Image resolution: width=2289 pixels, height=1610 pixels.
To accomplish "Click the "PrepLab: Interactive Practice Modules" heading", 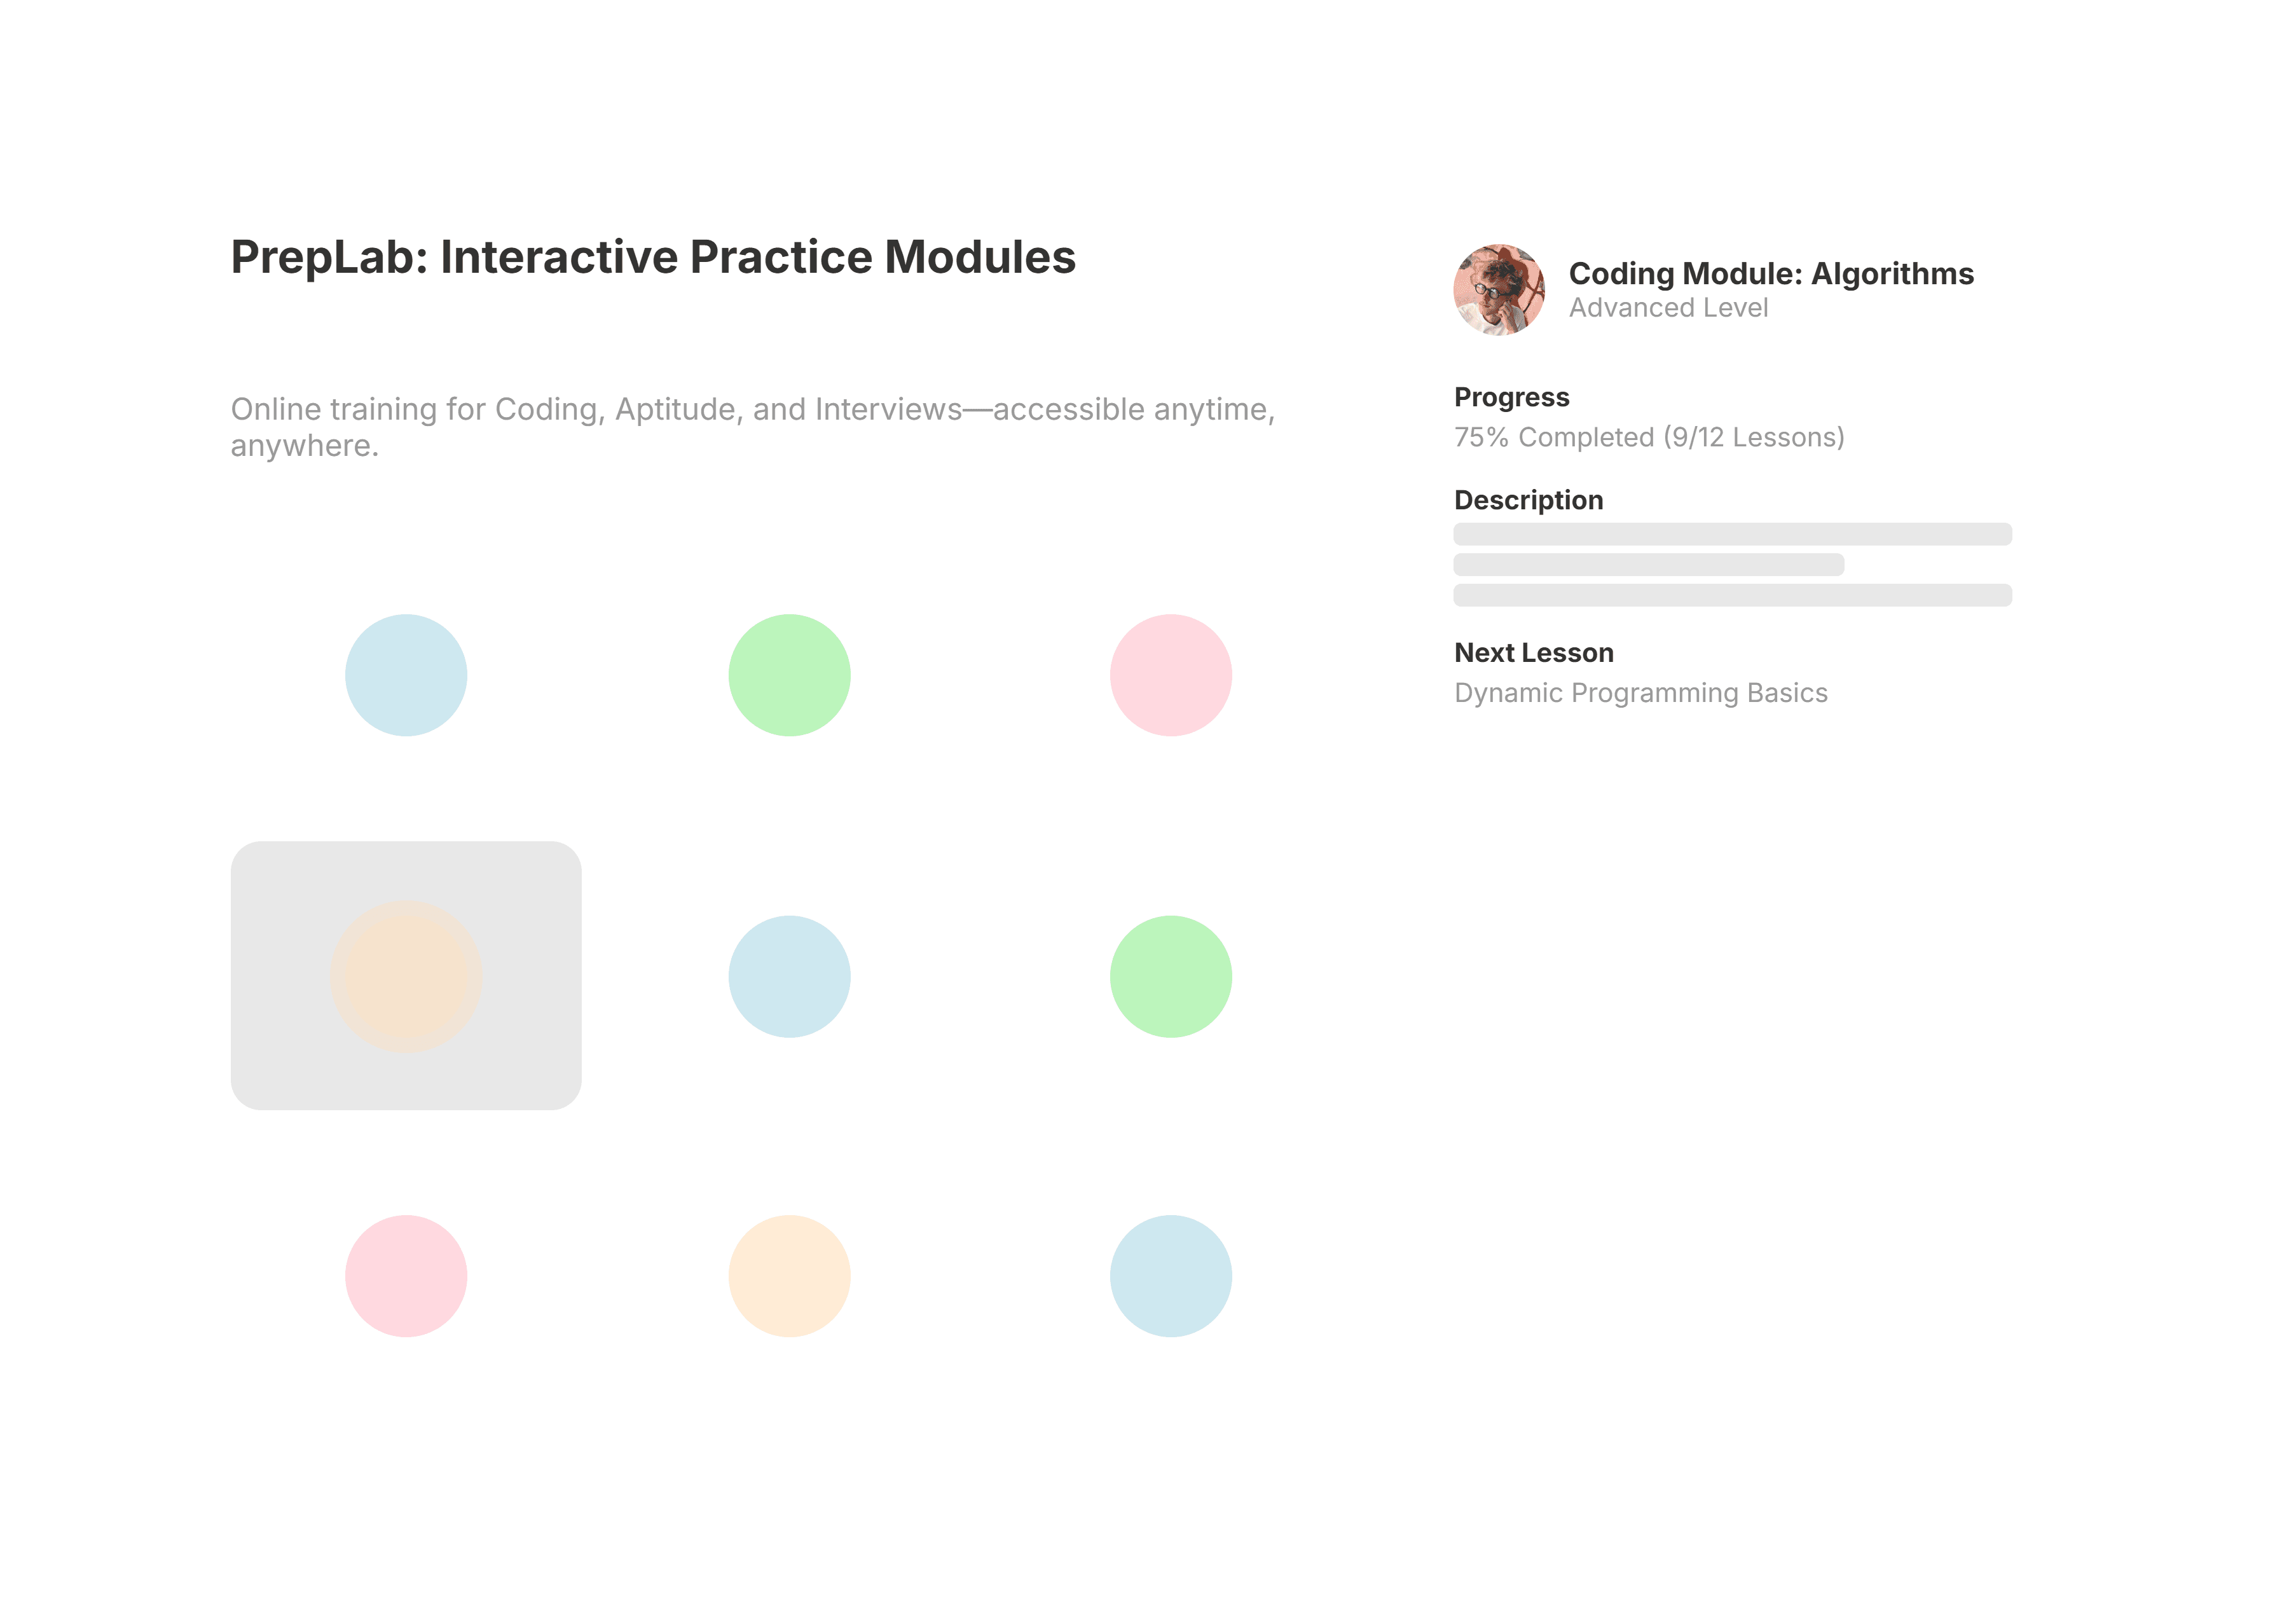I will tap(653, 257).
